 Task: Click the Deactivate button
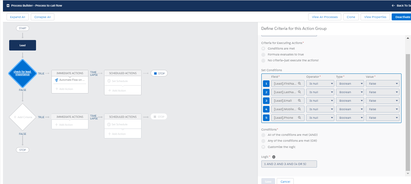point(402,17)
